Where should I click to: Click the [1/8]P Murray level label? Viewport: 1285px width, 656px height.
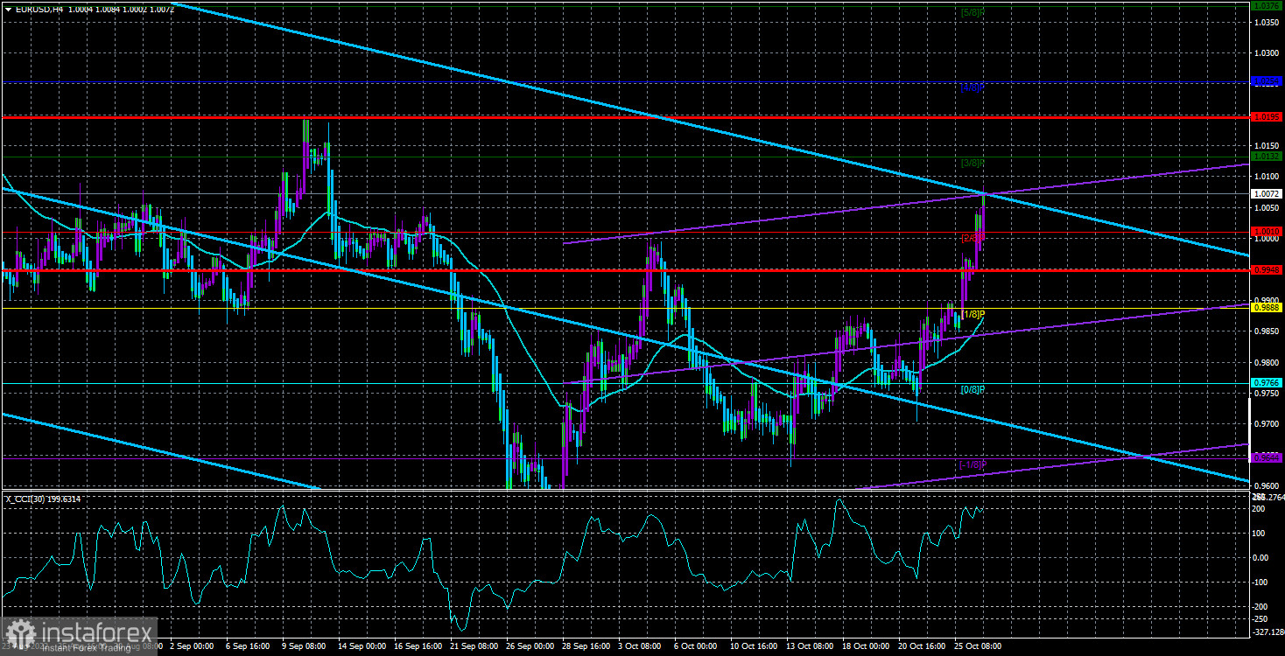(973, 314)
